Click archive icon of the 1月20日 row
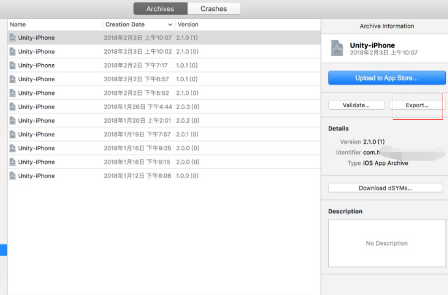The image size is (448, 295). [x=13, y=121]
